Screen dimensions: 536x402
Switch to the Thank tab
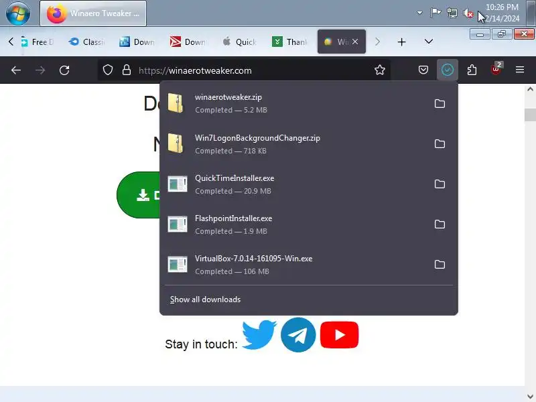pyautogui.click(x=289, y=42)
